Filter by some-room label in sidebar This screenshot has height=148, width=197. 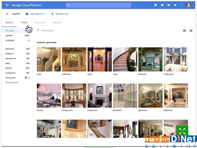tap(17, 78)
